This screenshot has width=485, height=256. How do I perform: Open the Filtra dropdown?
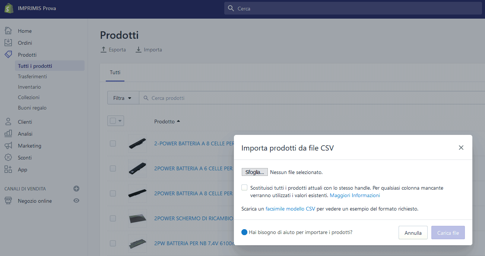pyautogui.click(x=123, y=98)
